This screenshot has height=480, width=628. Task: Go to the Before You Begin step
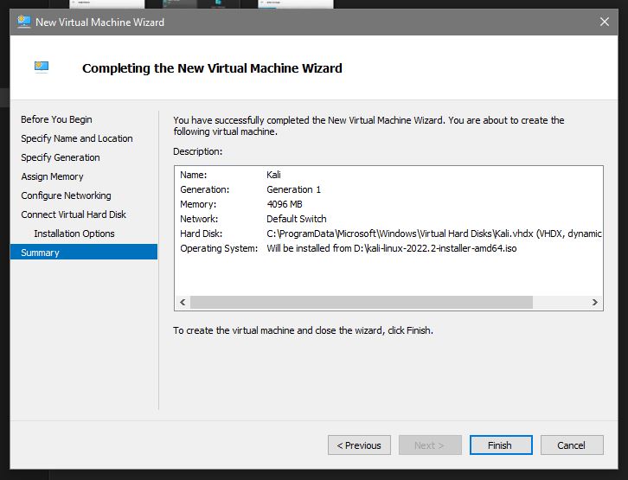(x=56, y=119)
